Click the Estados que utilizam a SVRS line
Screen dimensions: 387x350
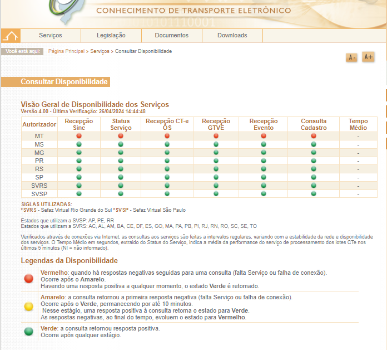click(x=138, y=226)
